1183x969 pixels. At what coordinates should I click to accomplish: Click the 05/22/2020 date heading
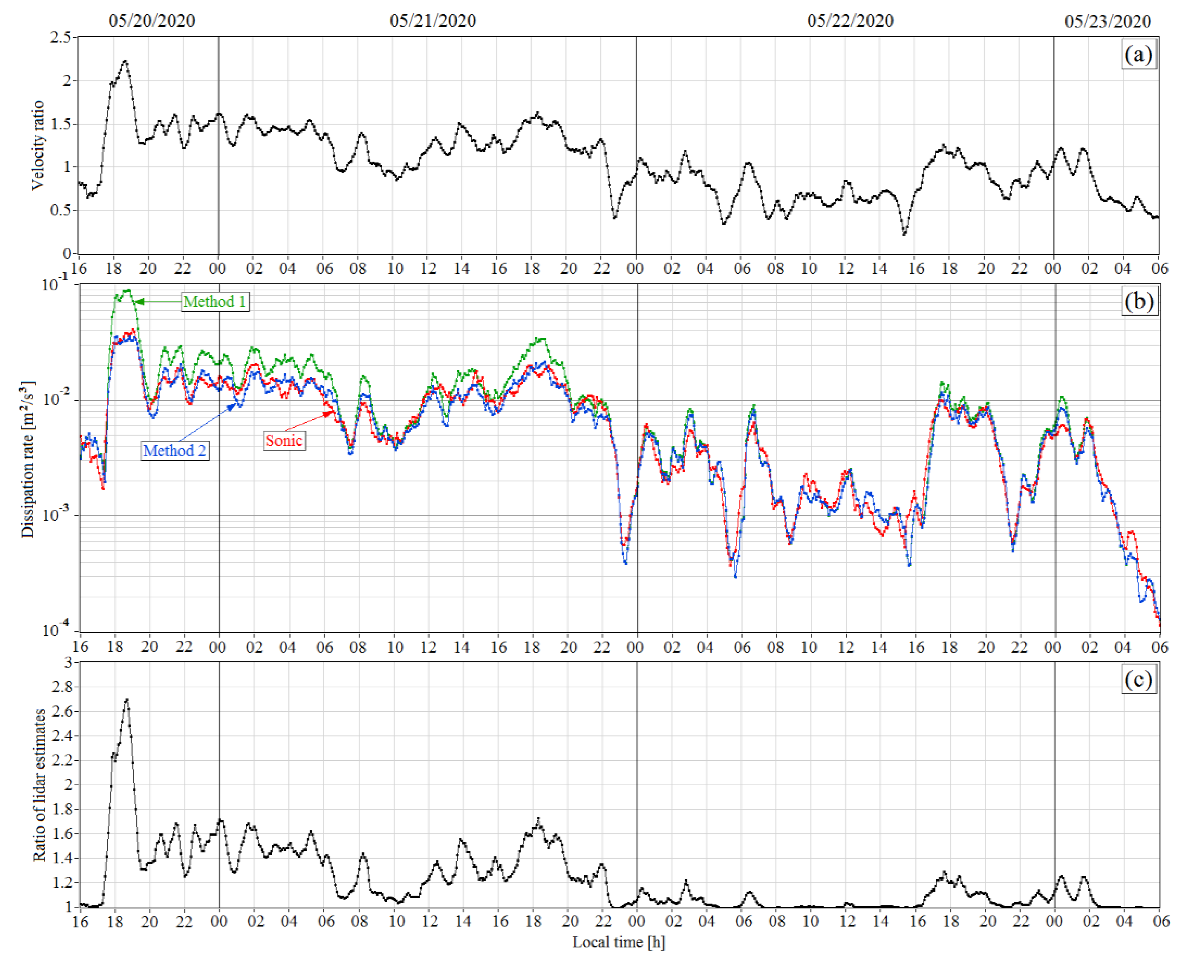(x=850, y=21)
